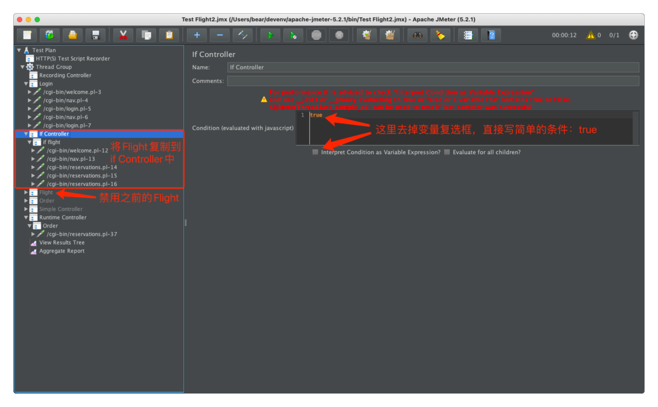Collapse the if flight node arrow

pyautogui.click(x=30, y=142)
